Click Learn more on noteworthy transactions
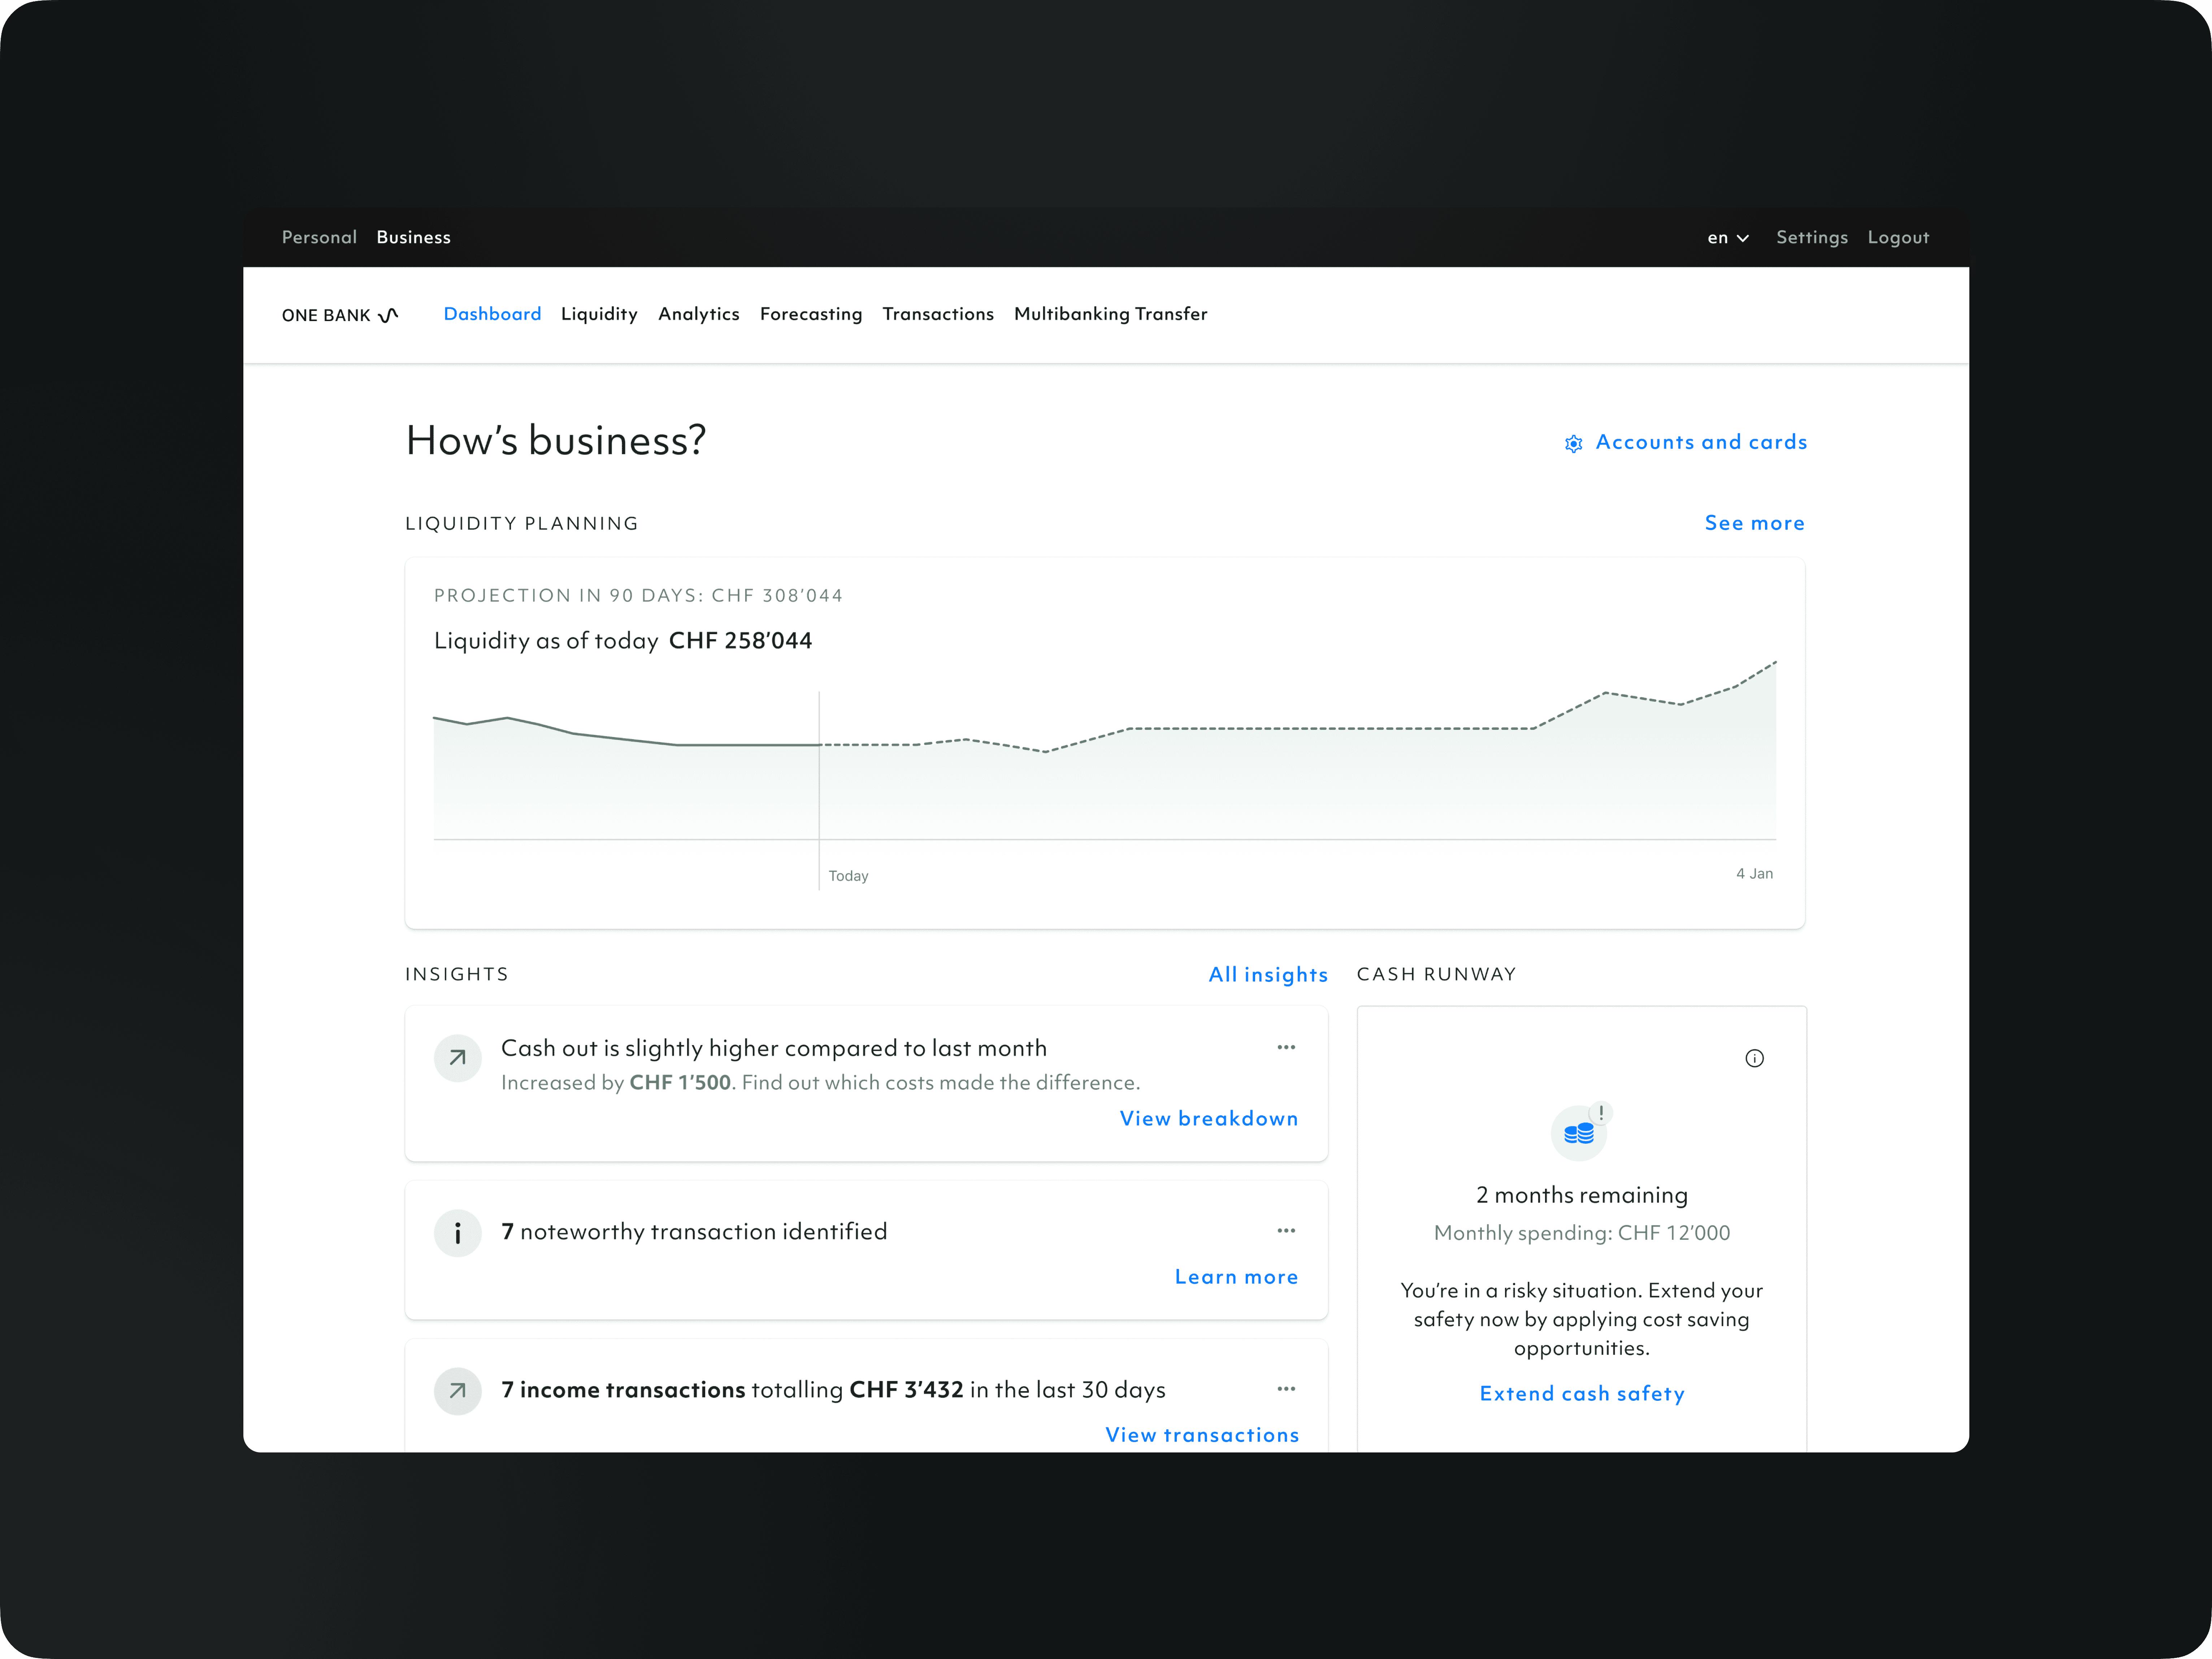Image resolution: width=2212 pixels, height=1659 pixels. [x=1236, y=1277]
